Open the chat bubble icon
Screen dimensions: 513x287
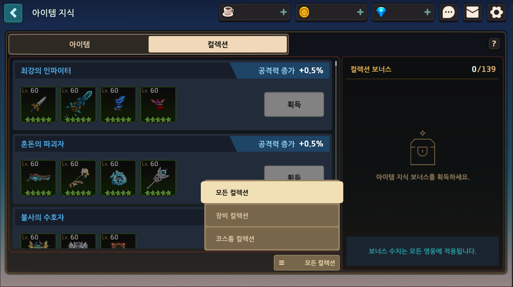pos(448,13)
